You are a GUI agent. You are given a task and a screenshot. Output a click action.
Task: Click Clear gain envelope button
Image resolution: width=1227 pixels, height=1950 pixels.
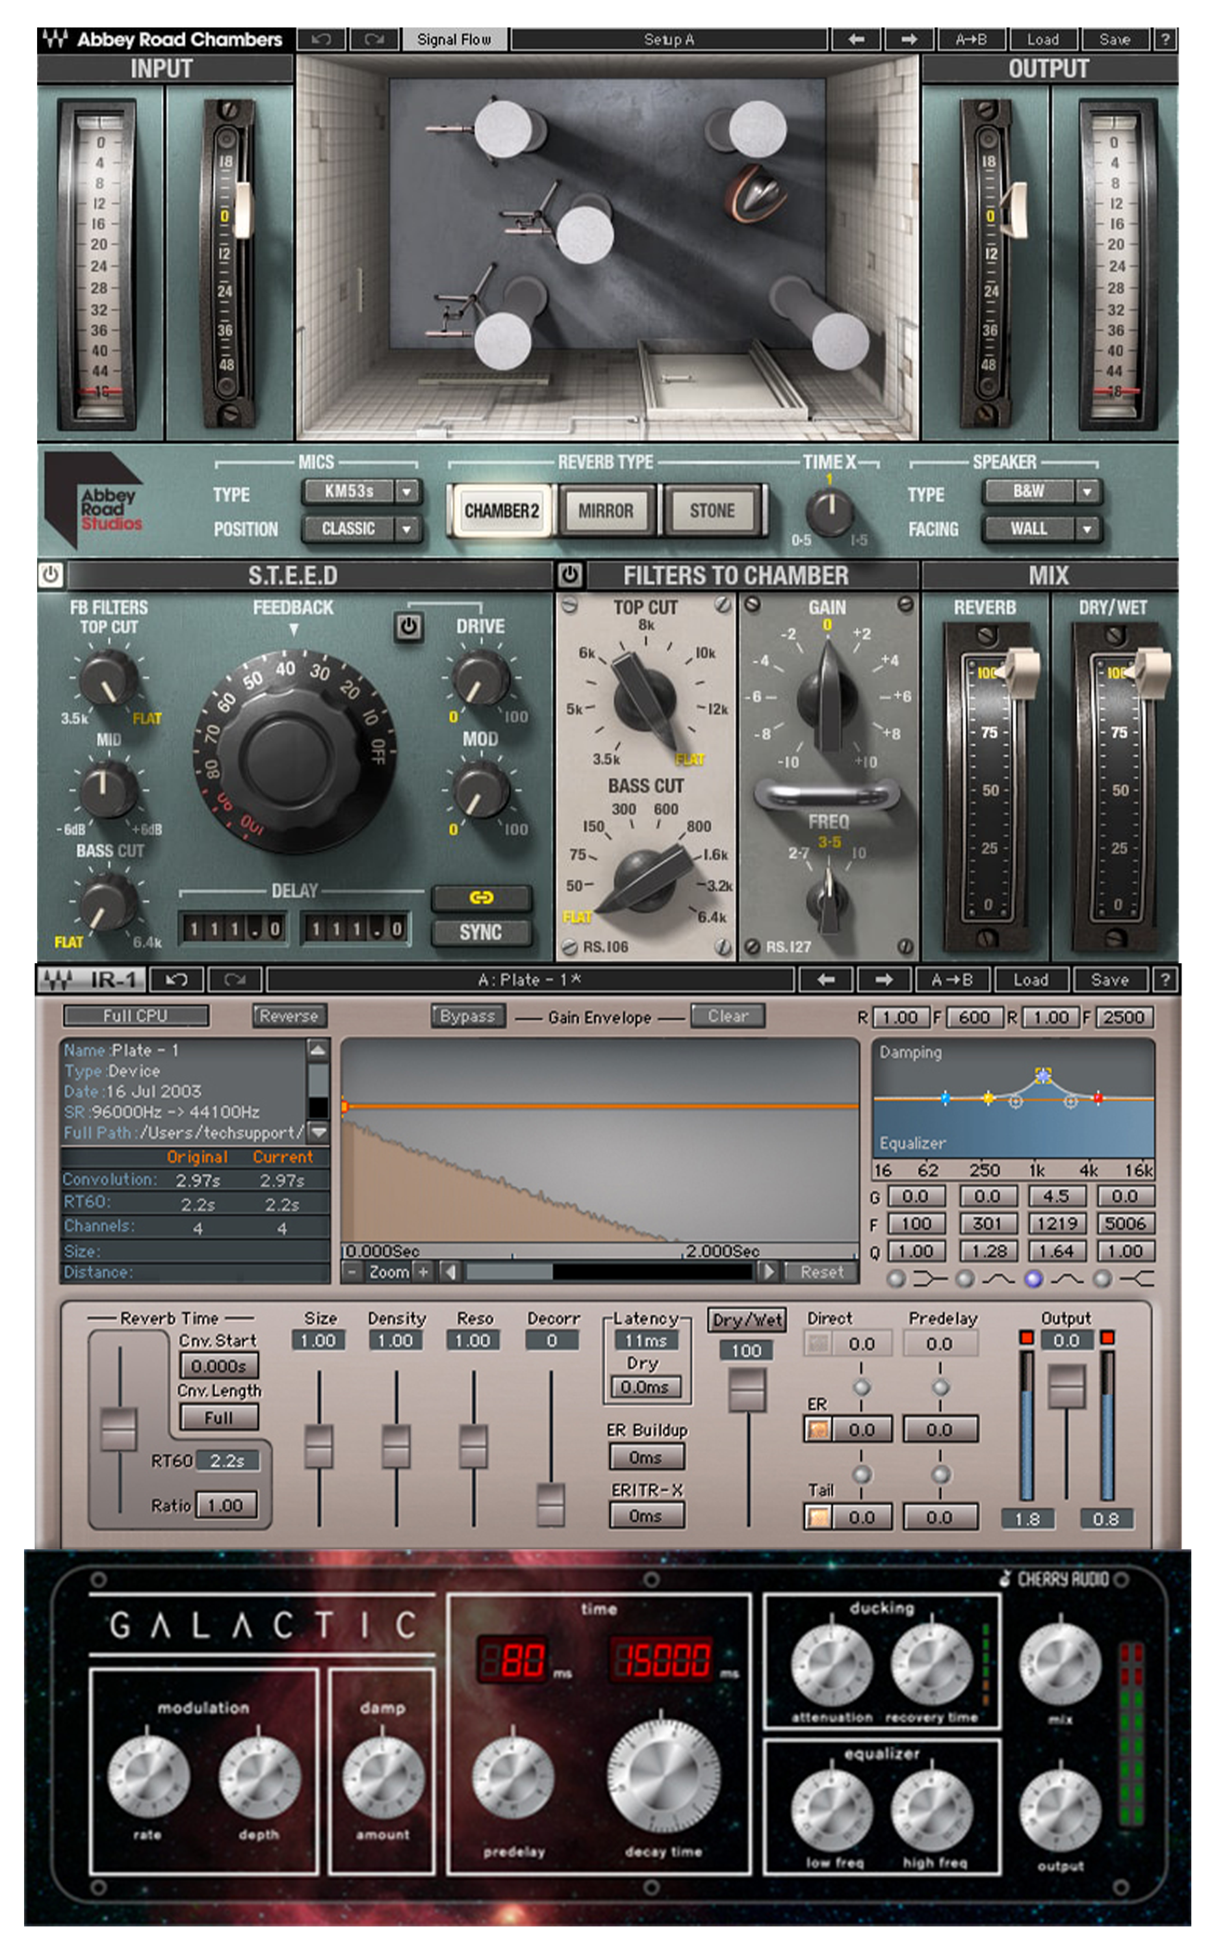pos(727,1015)
